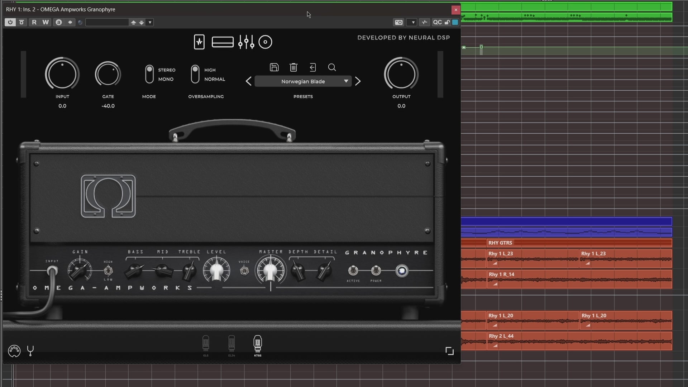
Task: Flip the High/Low gain toggle on the amp
Action: [108, 271]
